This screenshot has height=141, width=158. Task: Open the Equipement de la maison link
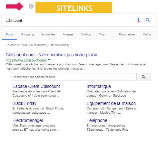(x=111, y=103)
